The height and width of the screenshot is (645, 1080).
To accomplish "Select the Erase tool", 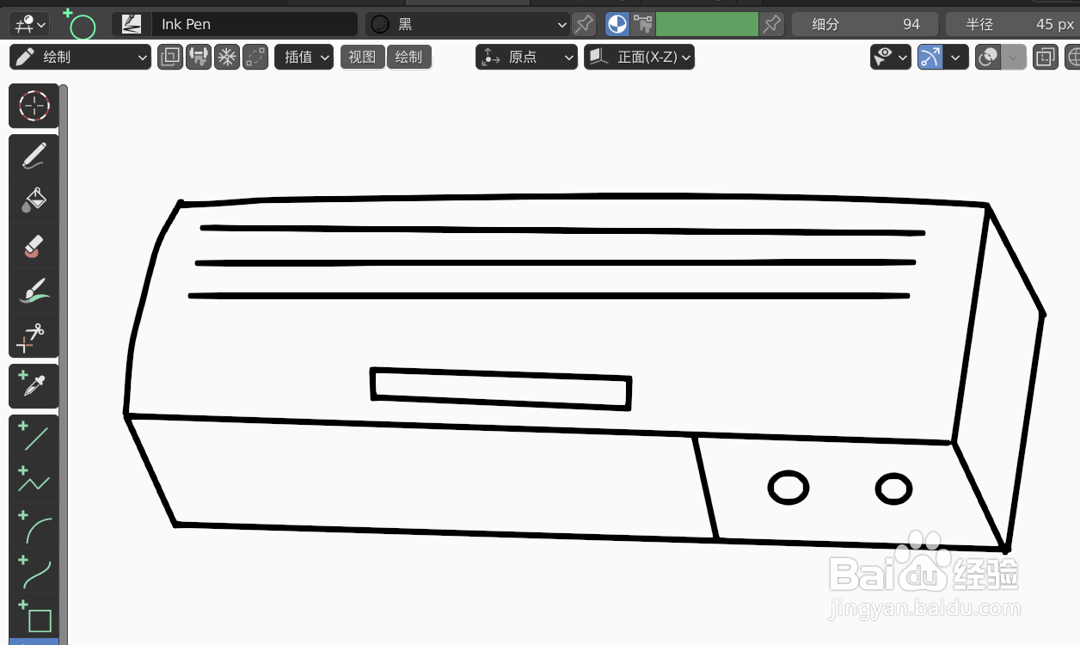I will [34, 245].
